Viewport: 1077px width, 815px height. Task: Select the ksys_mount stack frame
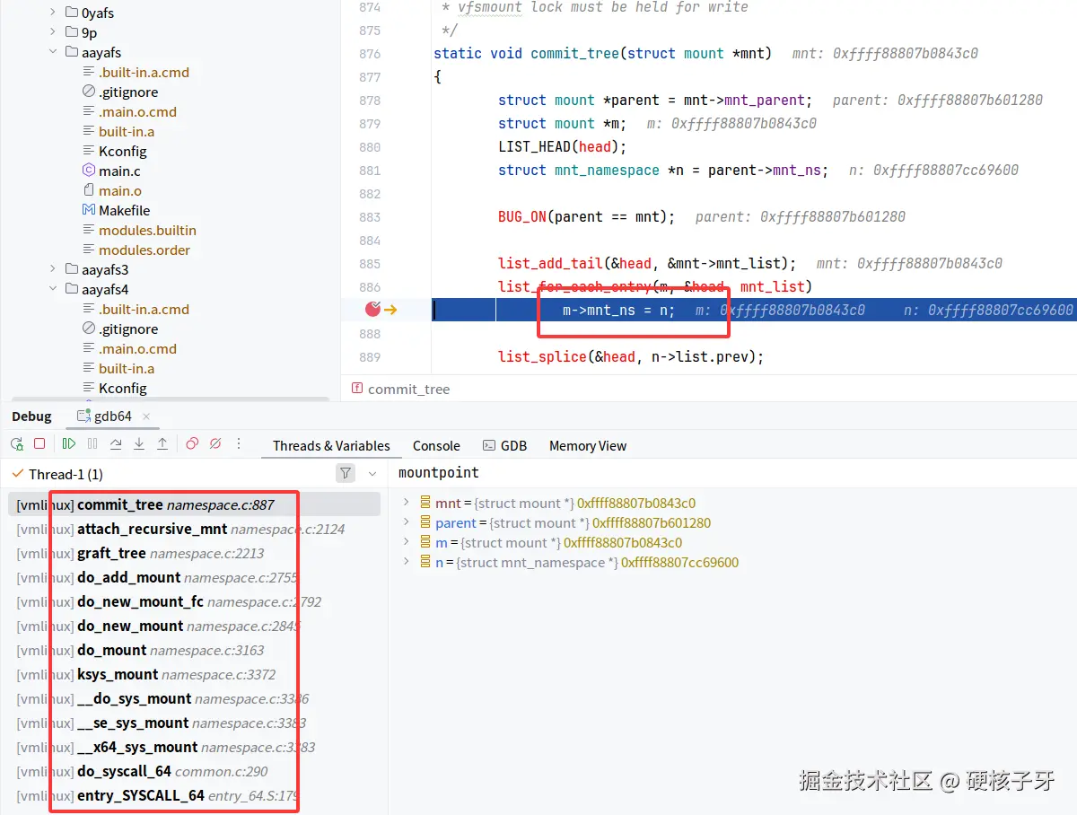194,674
